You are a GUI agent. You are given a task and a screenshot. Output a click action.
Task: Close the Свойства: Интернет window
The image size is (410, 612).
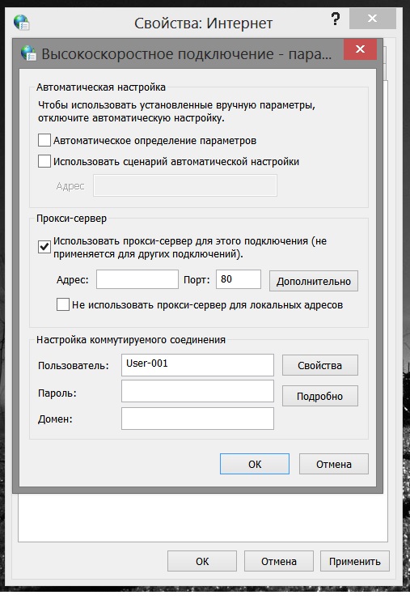(x=373, y=19)
